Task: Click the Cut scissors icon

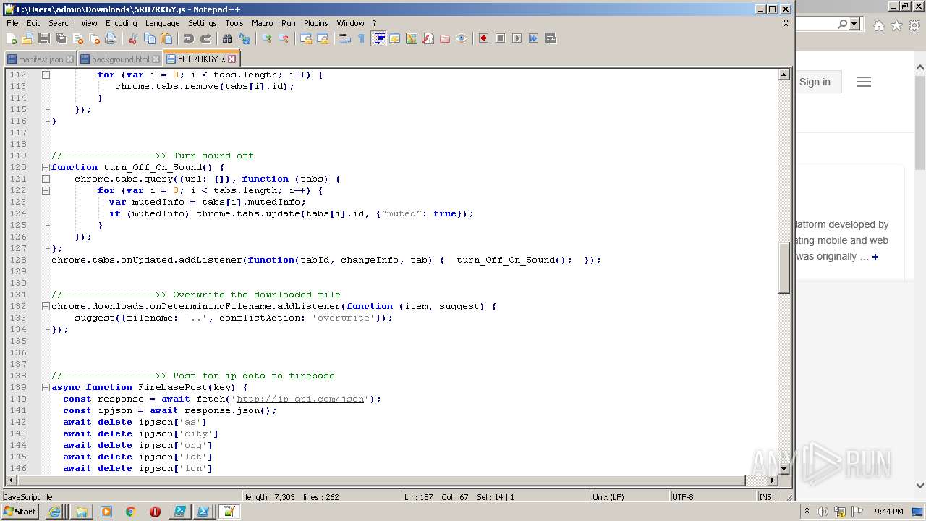Action: (133, 38)
